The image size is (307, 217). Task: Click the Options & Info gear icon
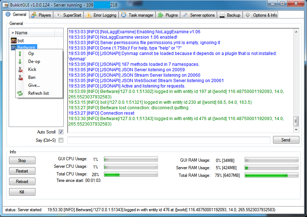pos(248,15)
